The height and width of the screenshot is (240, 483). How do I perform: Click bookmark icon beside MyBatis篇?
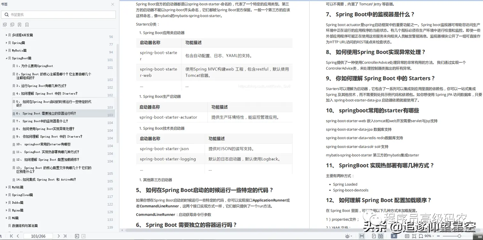click(x=10, y=50)
